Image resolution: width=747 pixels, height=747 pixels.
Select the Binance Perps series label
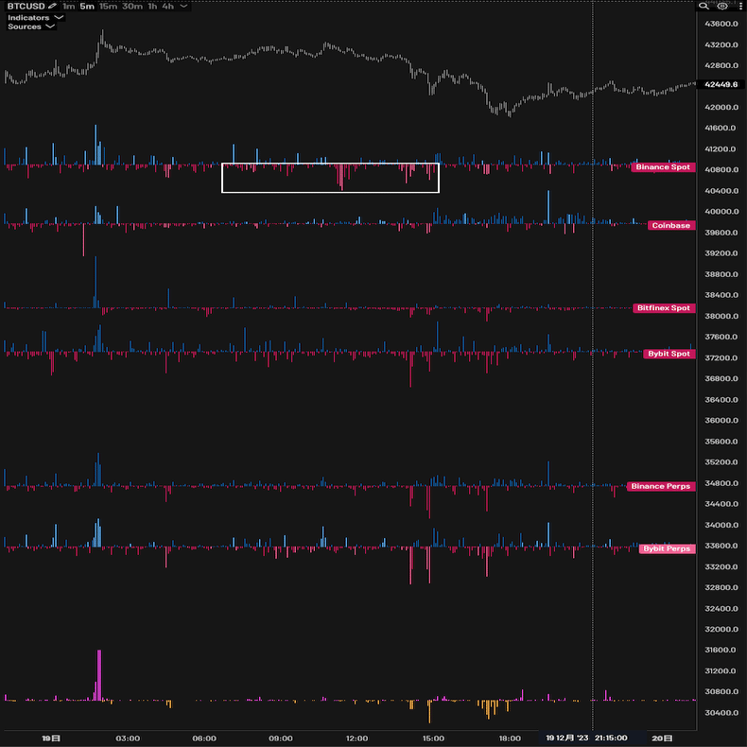click(x=660, y=486)
